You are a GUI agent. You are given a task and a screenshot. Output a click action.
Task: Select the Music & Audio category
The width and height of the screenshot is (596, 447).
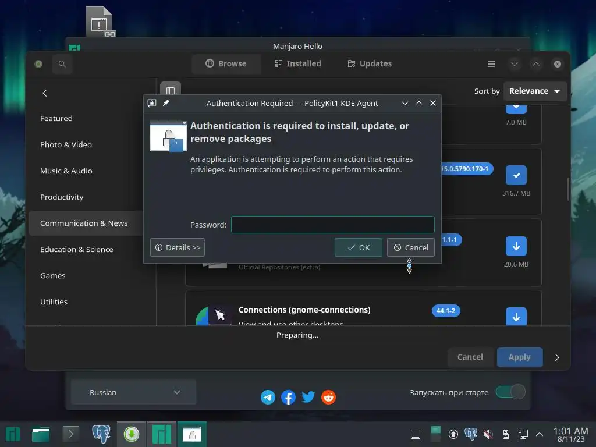coord(66,171)
